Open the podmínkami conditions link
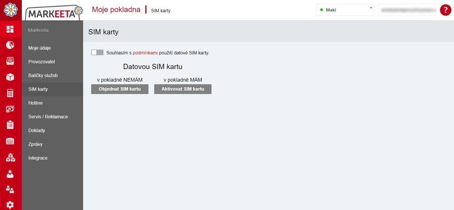This screenshot has width=454, height=210. point(145,53)
